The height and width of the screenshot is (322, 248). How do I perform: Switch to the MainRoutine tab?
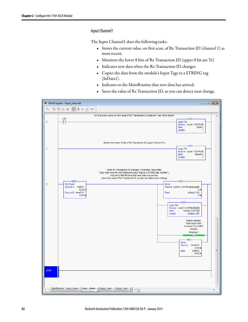pos(58,289)
